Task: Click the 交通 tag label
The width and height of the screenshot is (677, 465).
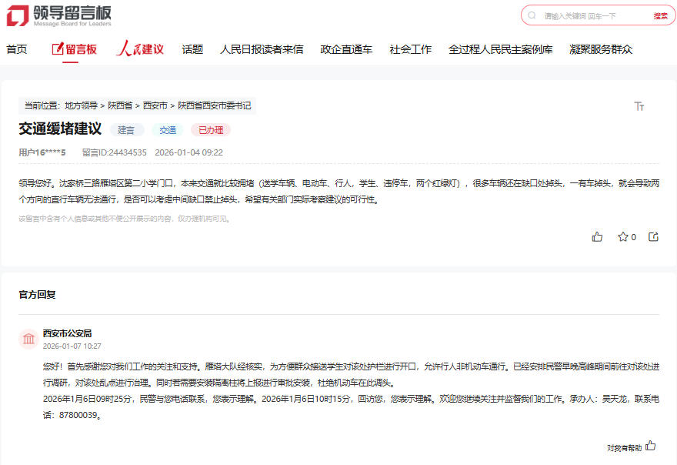Action: click(x=167, y=129)
